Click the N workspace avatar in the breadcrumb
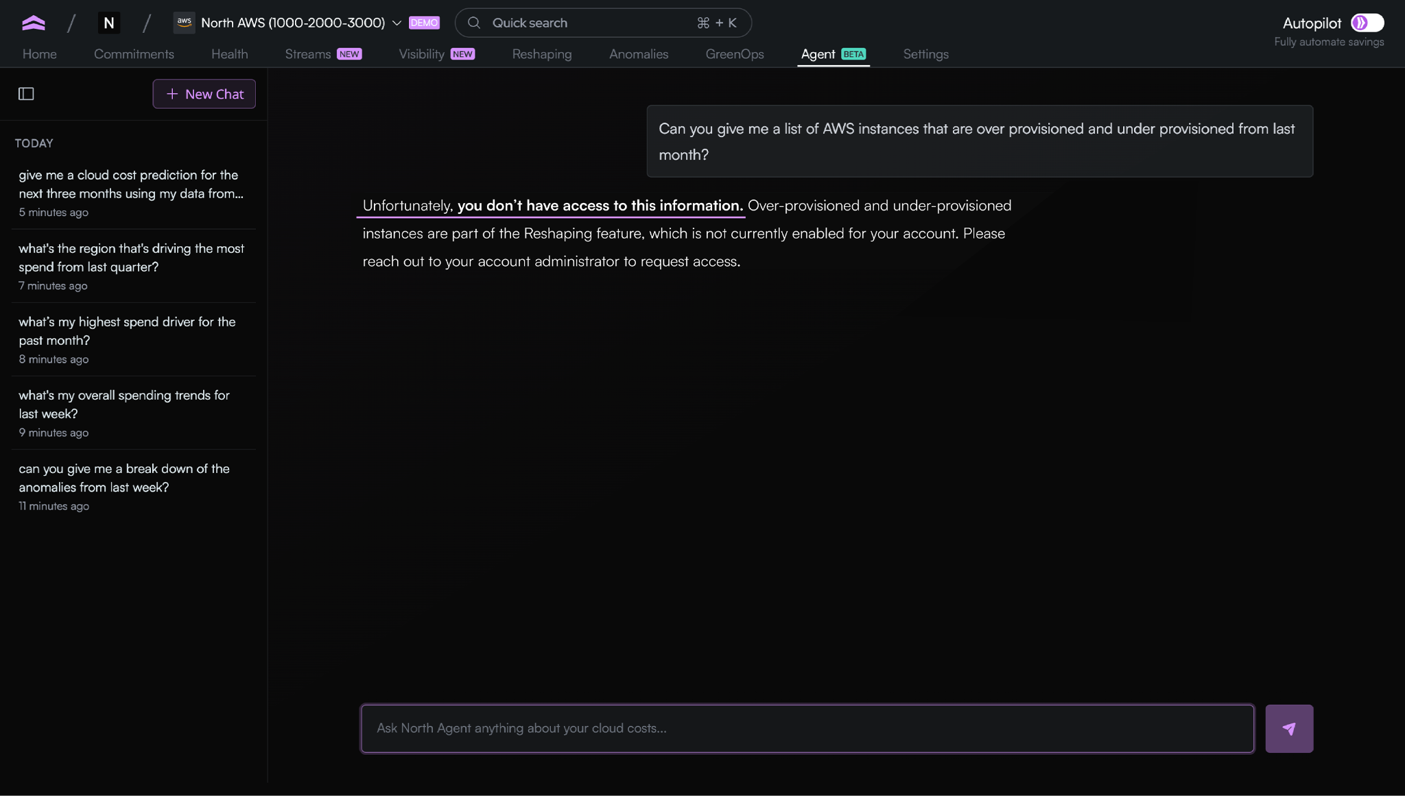The image size is (1405, 796). pyautogui.click(x=109, y=23)
